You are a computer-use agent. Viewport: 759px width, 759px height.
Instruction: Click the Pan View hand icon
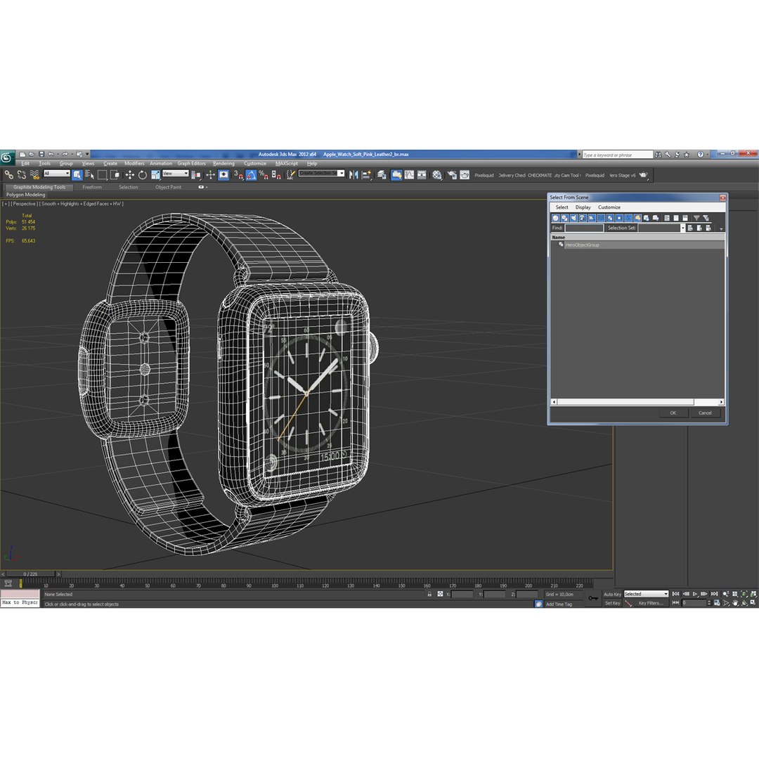point(735,603)
